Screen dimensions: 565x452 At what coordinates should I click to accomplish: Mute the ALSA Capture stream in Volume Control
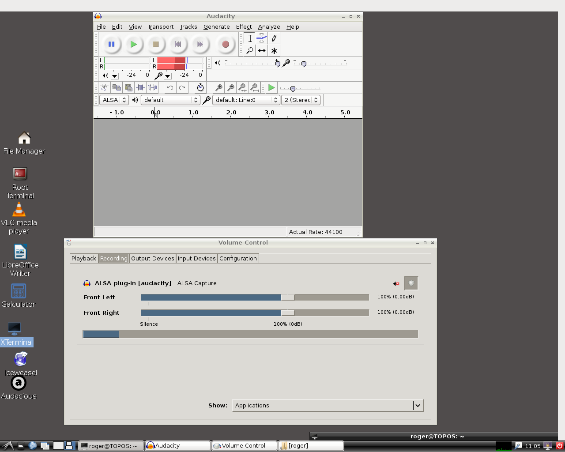395,283
